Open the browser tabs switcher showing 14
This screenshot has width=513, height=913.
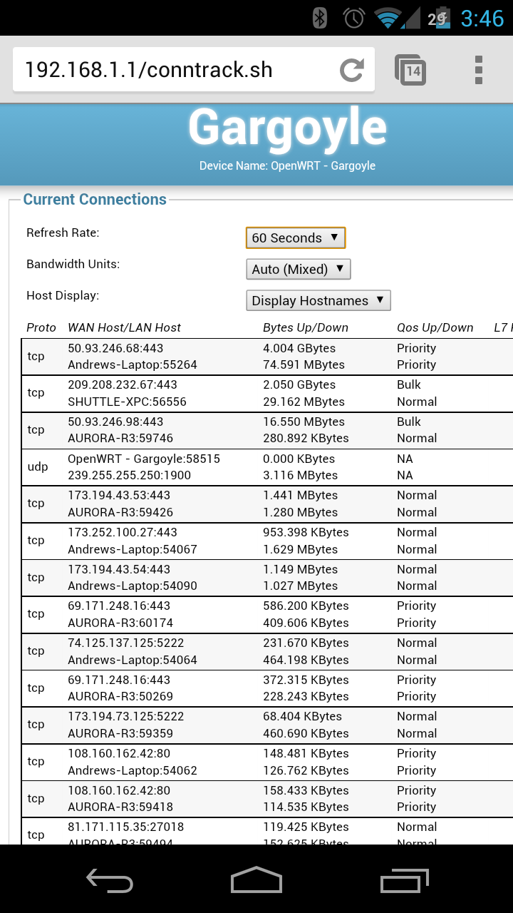[x=410, y=70]
